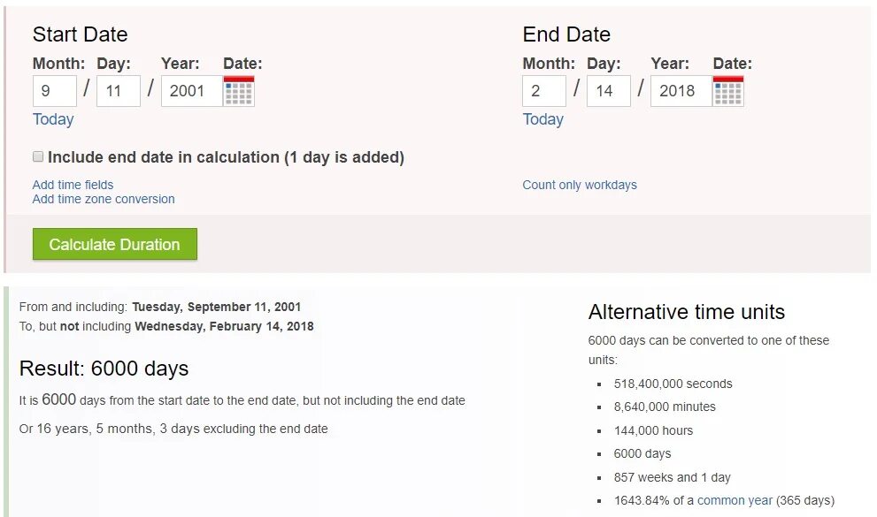Open the End Date calendar picker icon
This screenshot has width=877, height=517.
pos(728,91)
